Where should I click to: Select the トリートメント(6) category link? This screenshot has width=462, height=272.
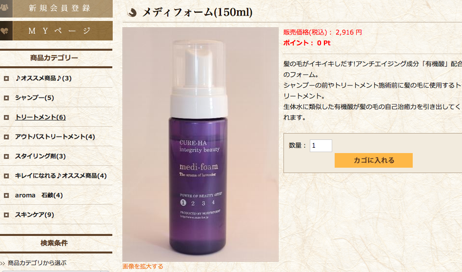pos(40,117)
